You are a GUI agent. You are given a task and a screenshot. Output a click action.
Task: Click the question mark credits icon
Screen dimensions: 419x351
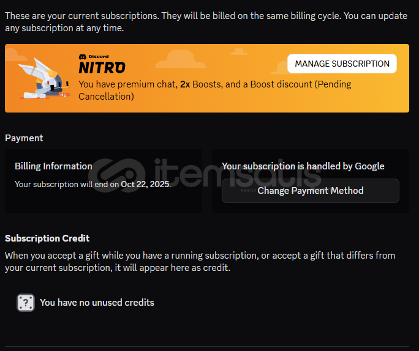[26, 303]
